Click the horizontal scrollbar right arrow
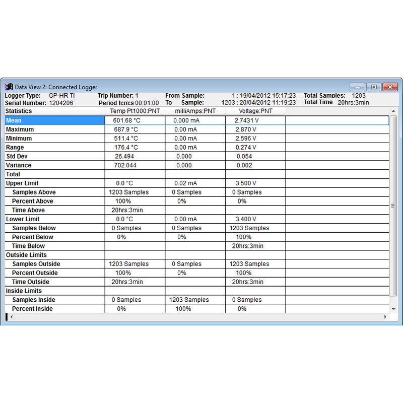403x403 pixels. pyautogui.click(x=385, y=317)
